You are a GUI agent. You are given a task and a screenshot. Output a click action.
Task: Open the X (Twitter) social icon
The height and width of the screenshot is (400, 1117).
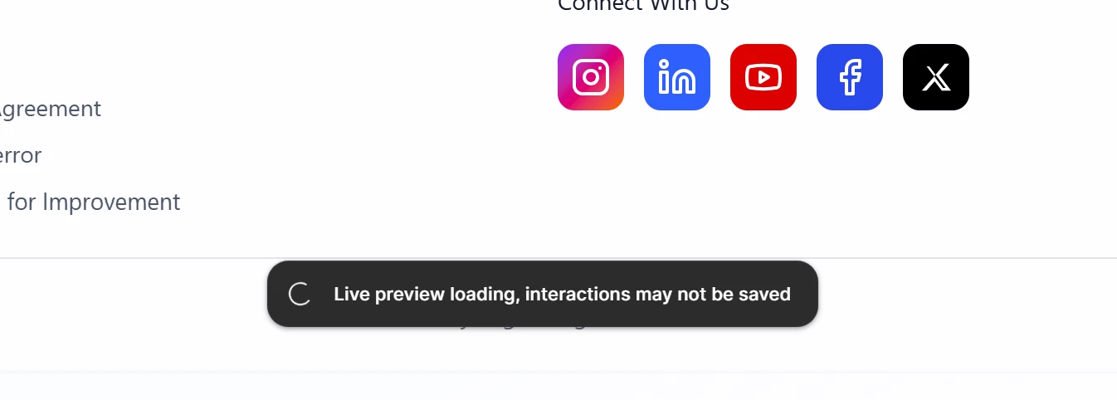[935, 77]
